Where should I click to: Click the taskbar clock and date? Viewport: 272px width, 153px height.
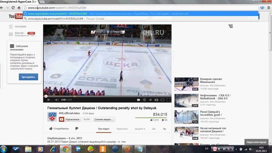pos(261,149)
